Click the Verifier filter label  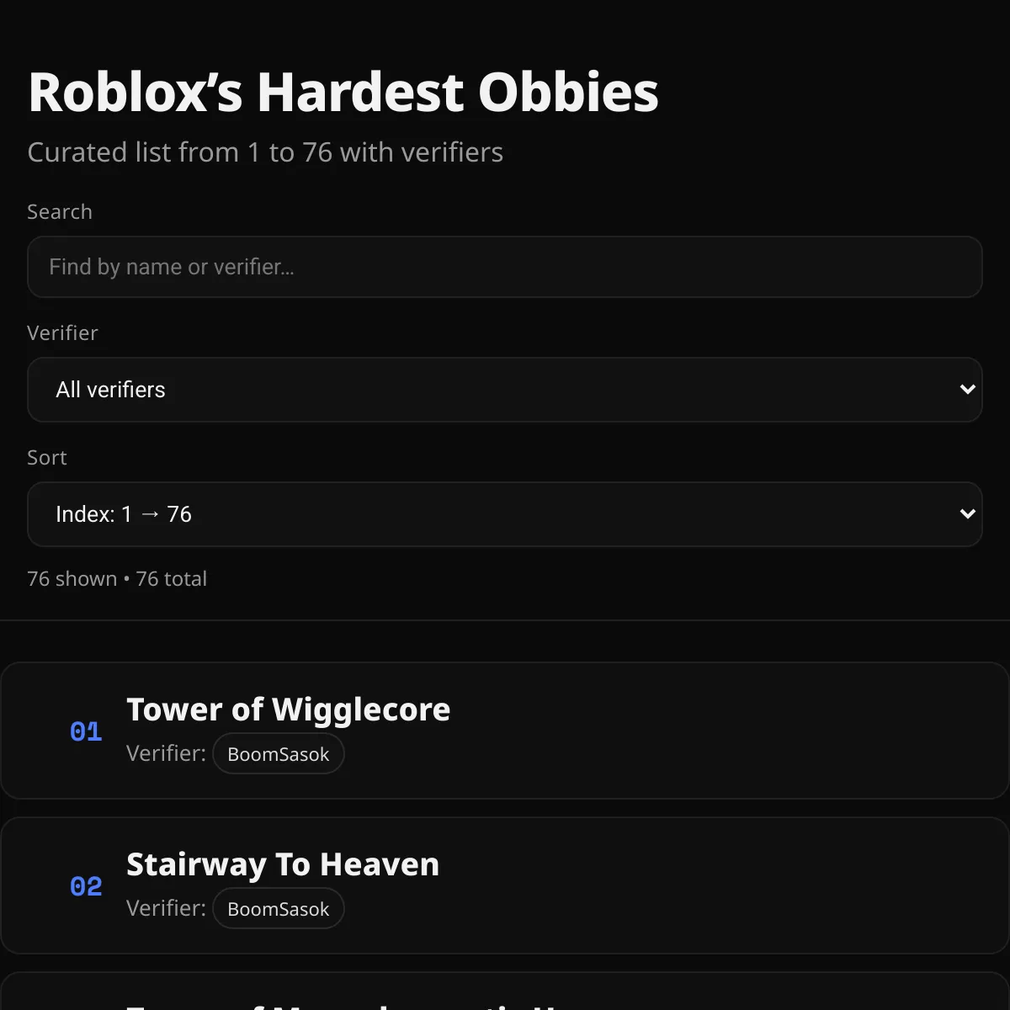(x=62, y=333)
